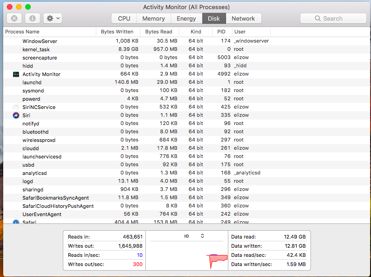
Task: Click the Activity Monitor app icon in list
Action: [x=16, y=74]
